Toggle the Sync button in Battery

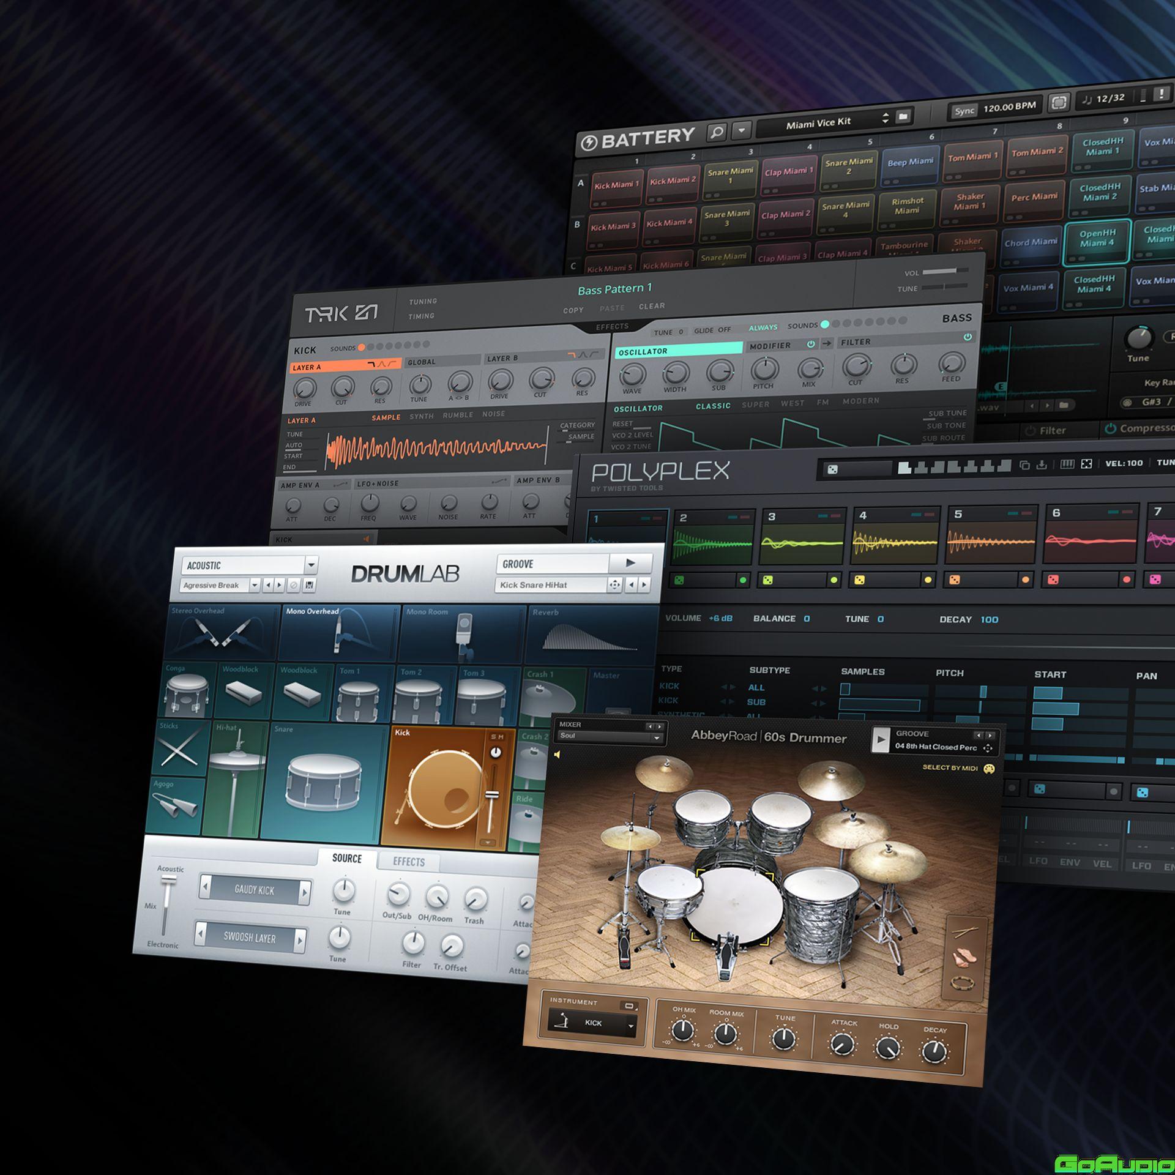(964, 111)
